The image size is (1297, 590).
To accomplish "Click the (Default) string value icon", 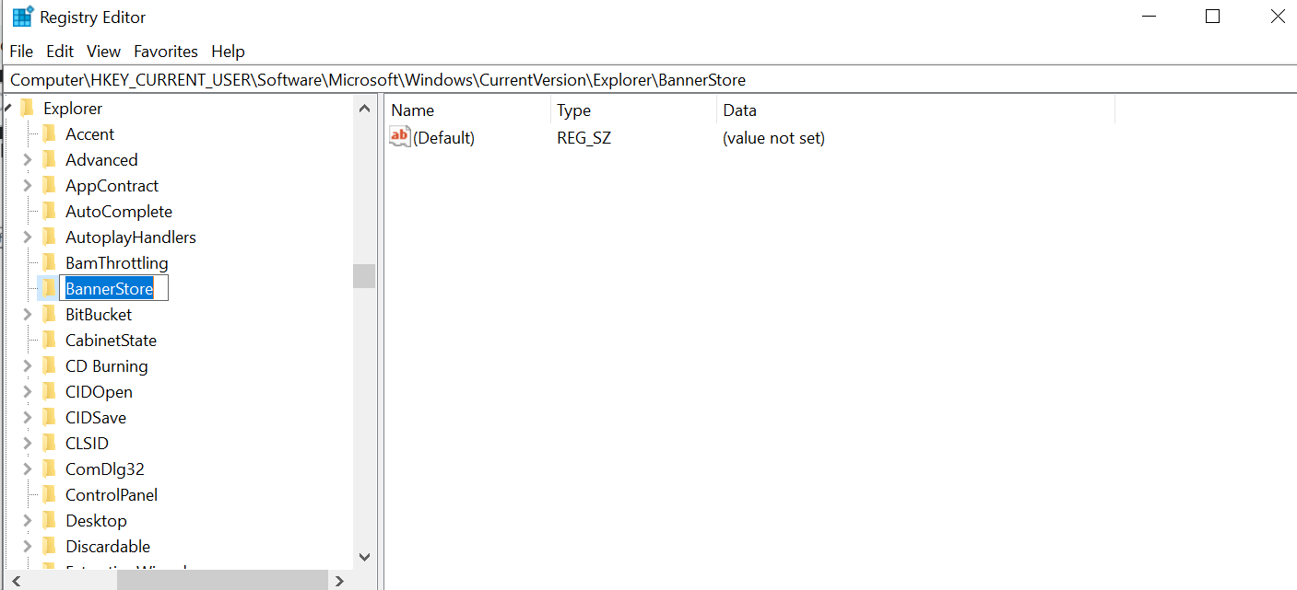I will tap(400, 138).
